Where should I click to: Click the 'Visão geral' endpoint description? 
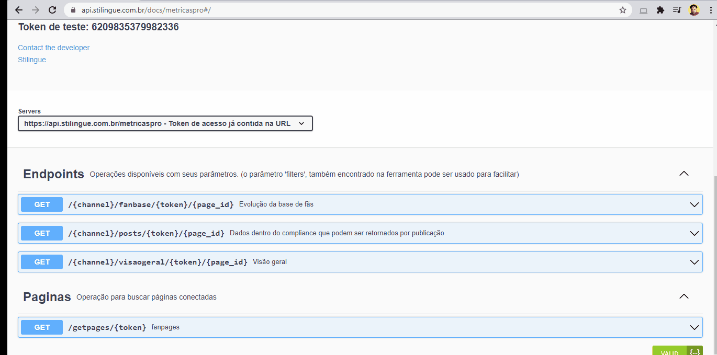pyautogui.click(x=270, y=262)
